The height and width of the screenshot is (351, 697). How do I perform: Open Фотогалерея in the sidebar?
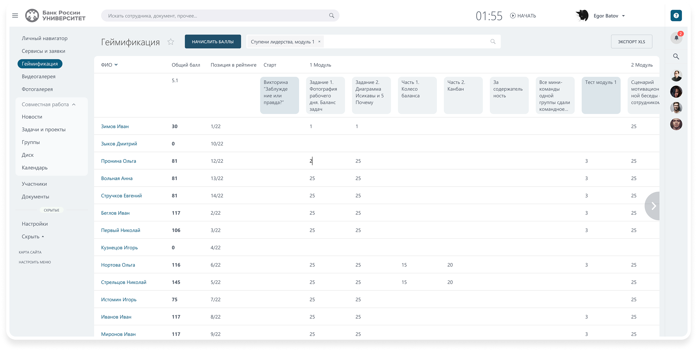37,89
